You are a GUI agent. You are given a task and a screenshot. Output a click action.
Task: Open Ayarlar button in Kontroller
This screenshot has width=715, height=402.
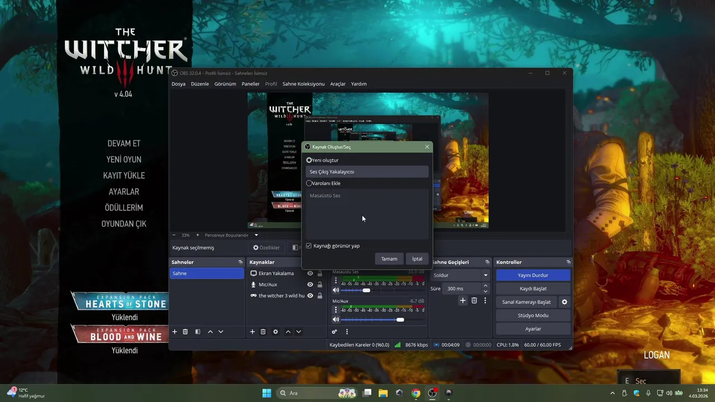point(533,329)
